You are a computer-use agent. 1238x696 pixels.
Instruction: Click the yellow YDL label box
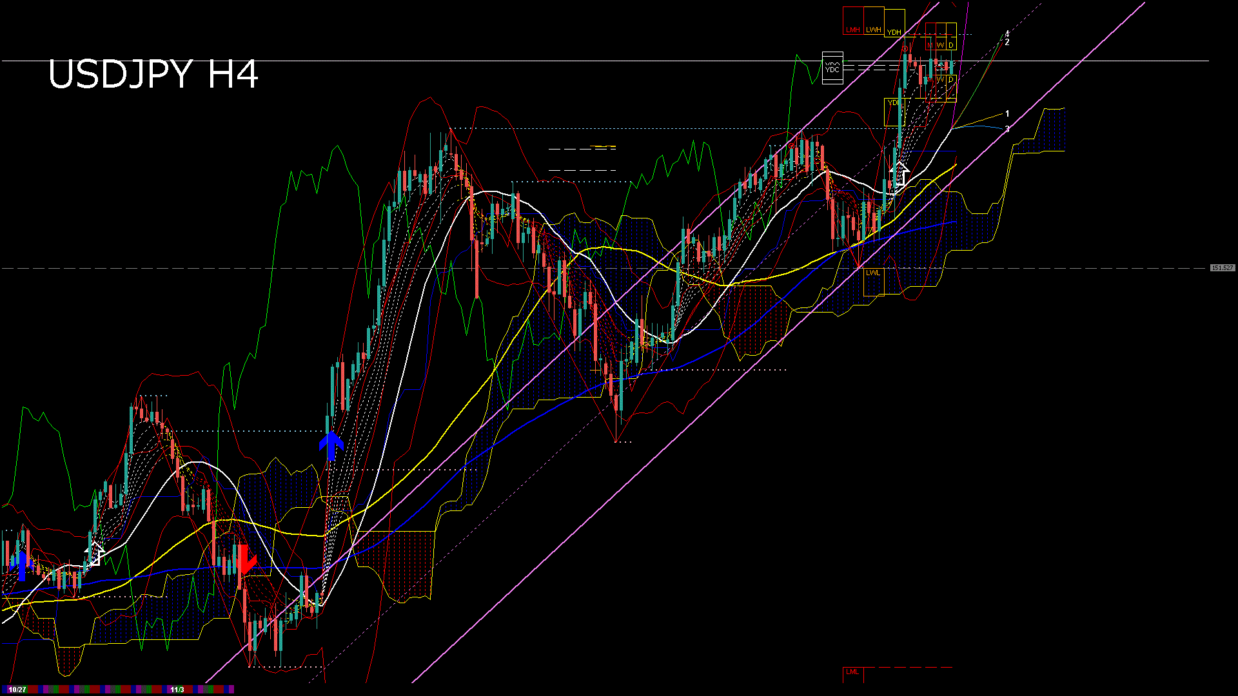point(892,102)
